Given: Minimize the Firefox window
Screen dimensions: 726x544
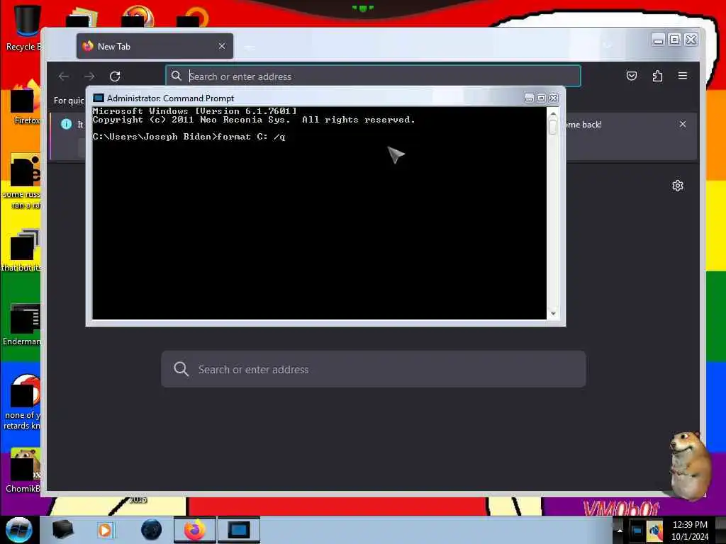Looking at the screenshot, I should tap(658, 40).
